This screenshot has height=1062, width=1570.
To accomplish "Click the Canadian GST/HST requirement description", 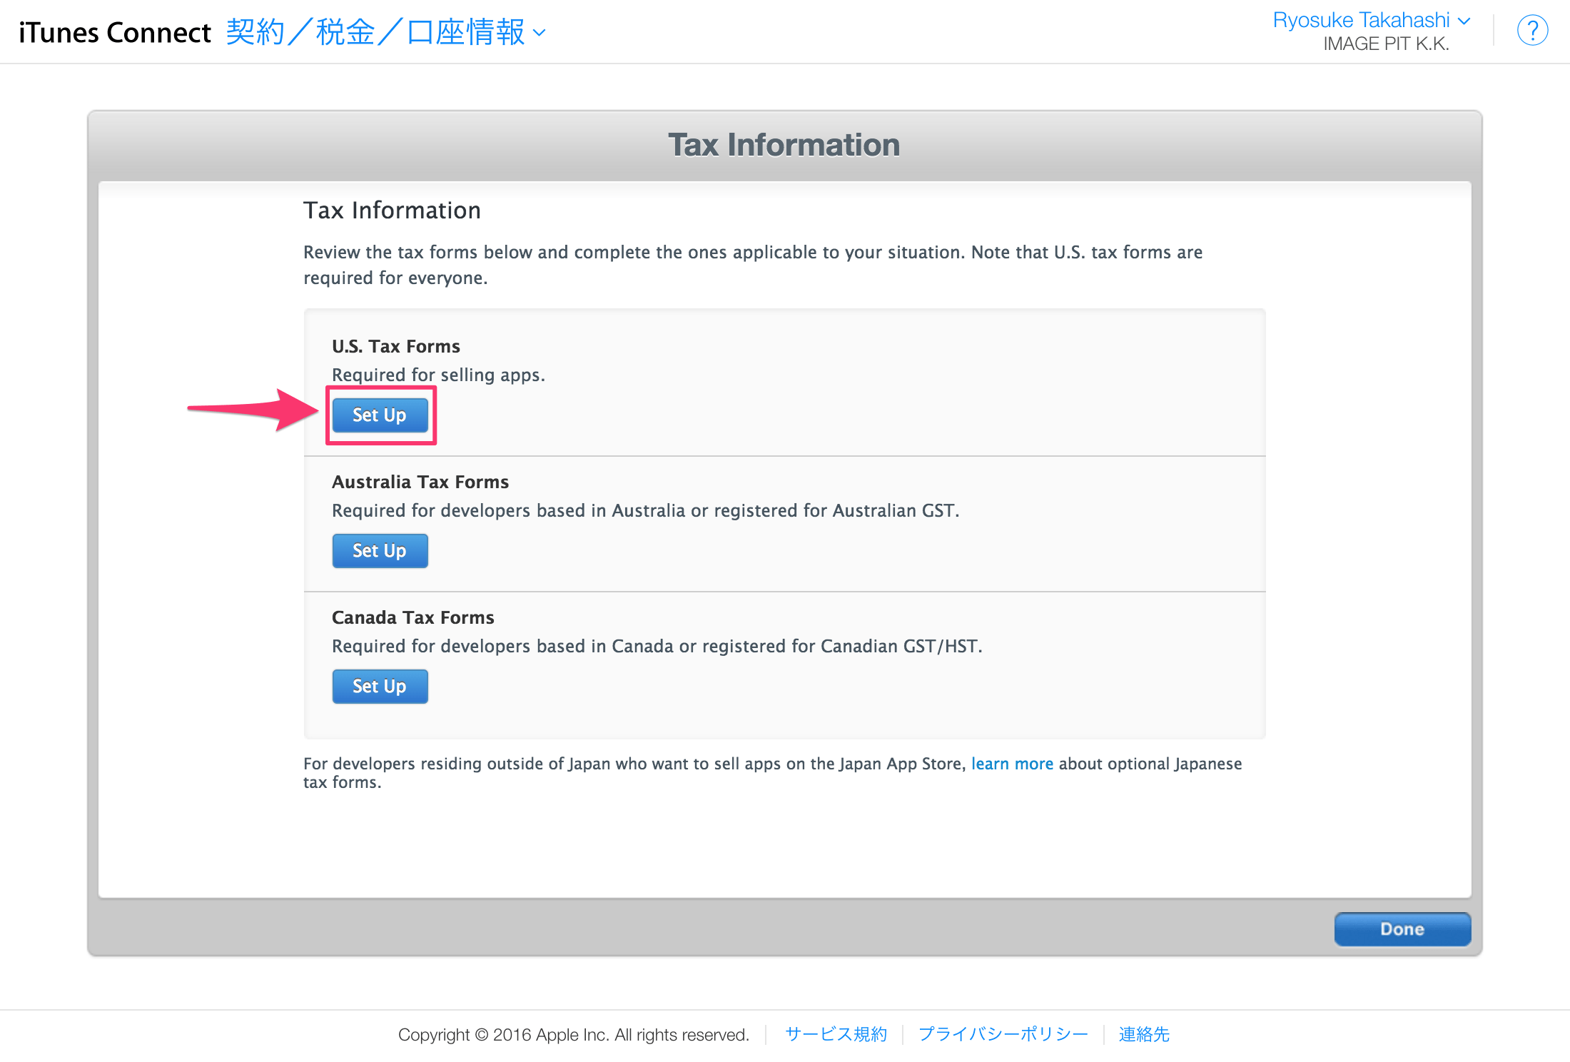I will tap(657, 646).
